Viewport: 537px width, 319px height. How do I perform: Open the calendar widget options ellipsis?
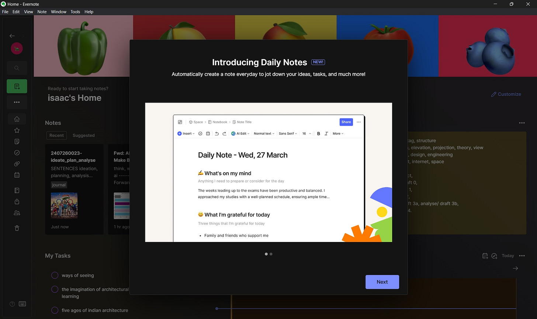[x=522, y=256]
